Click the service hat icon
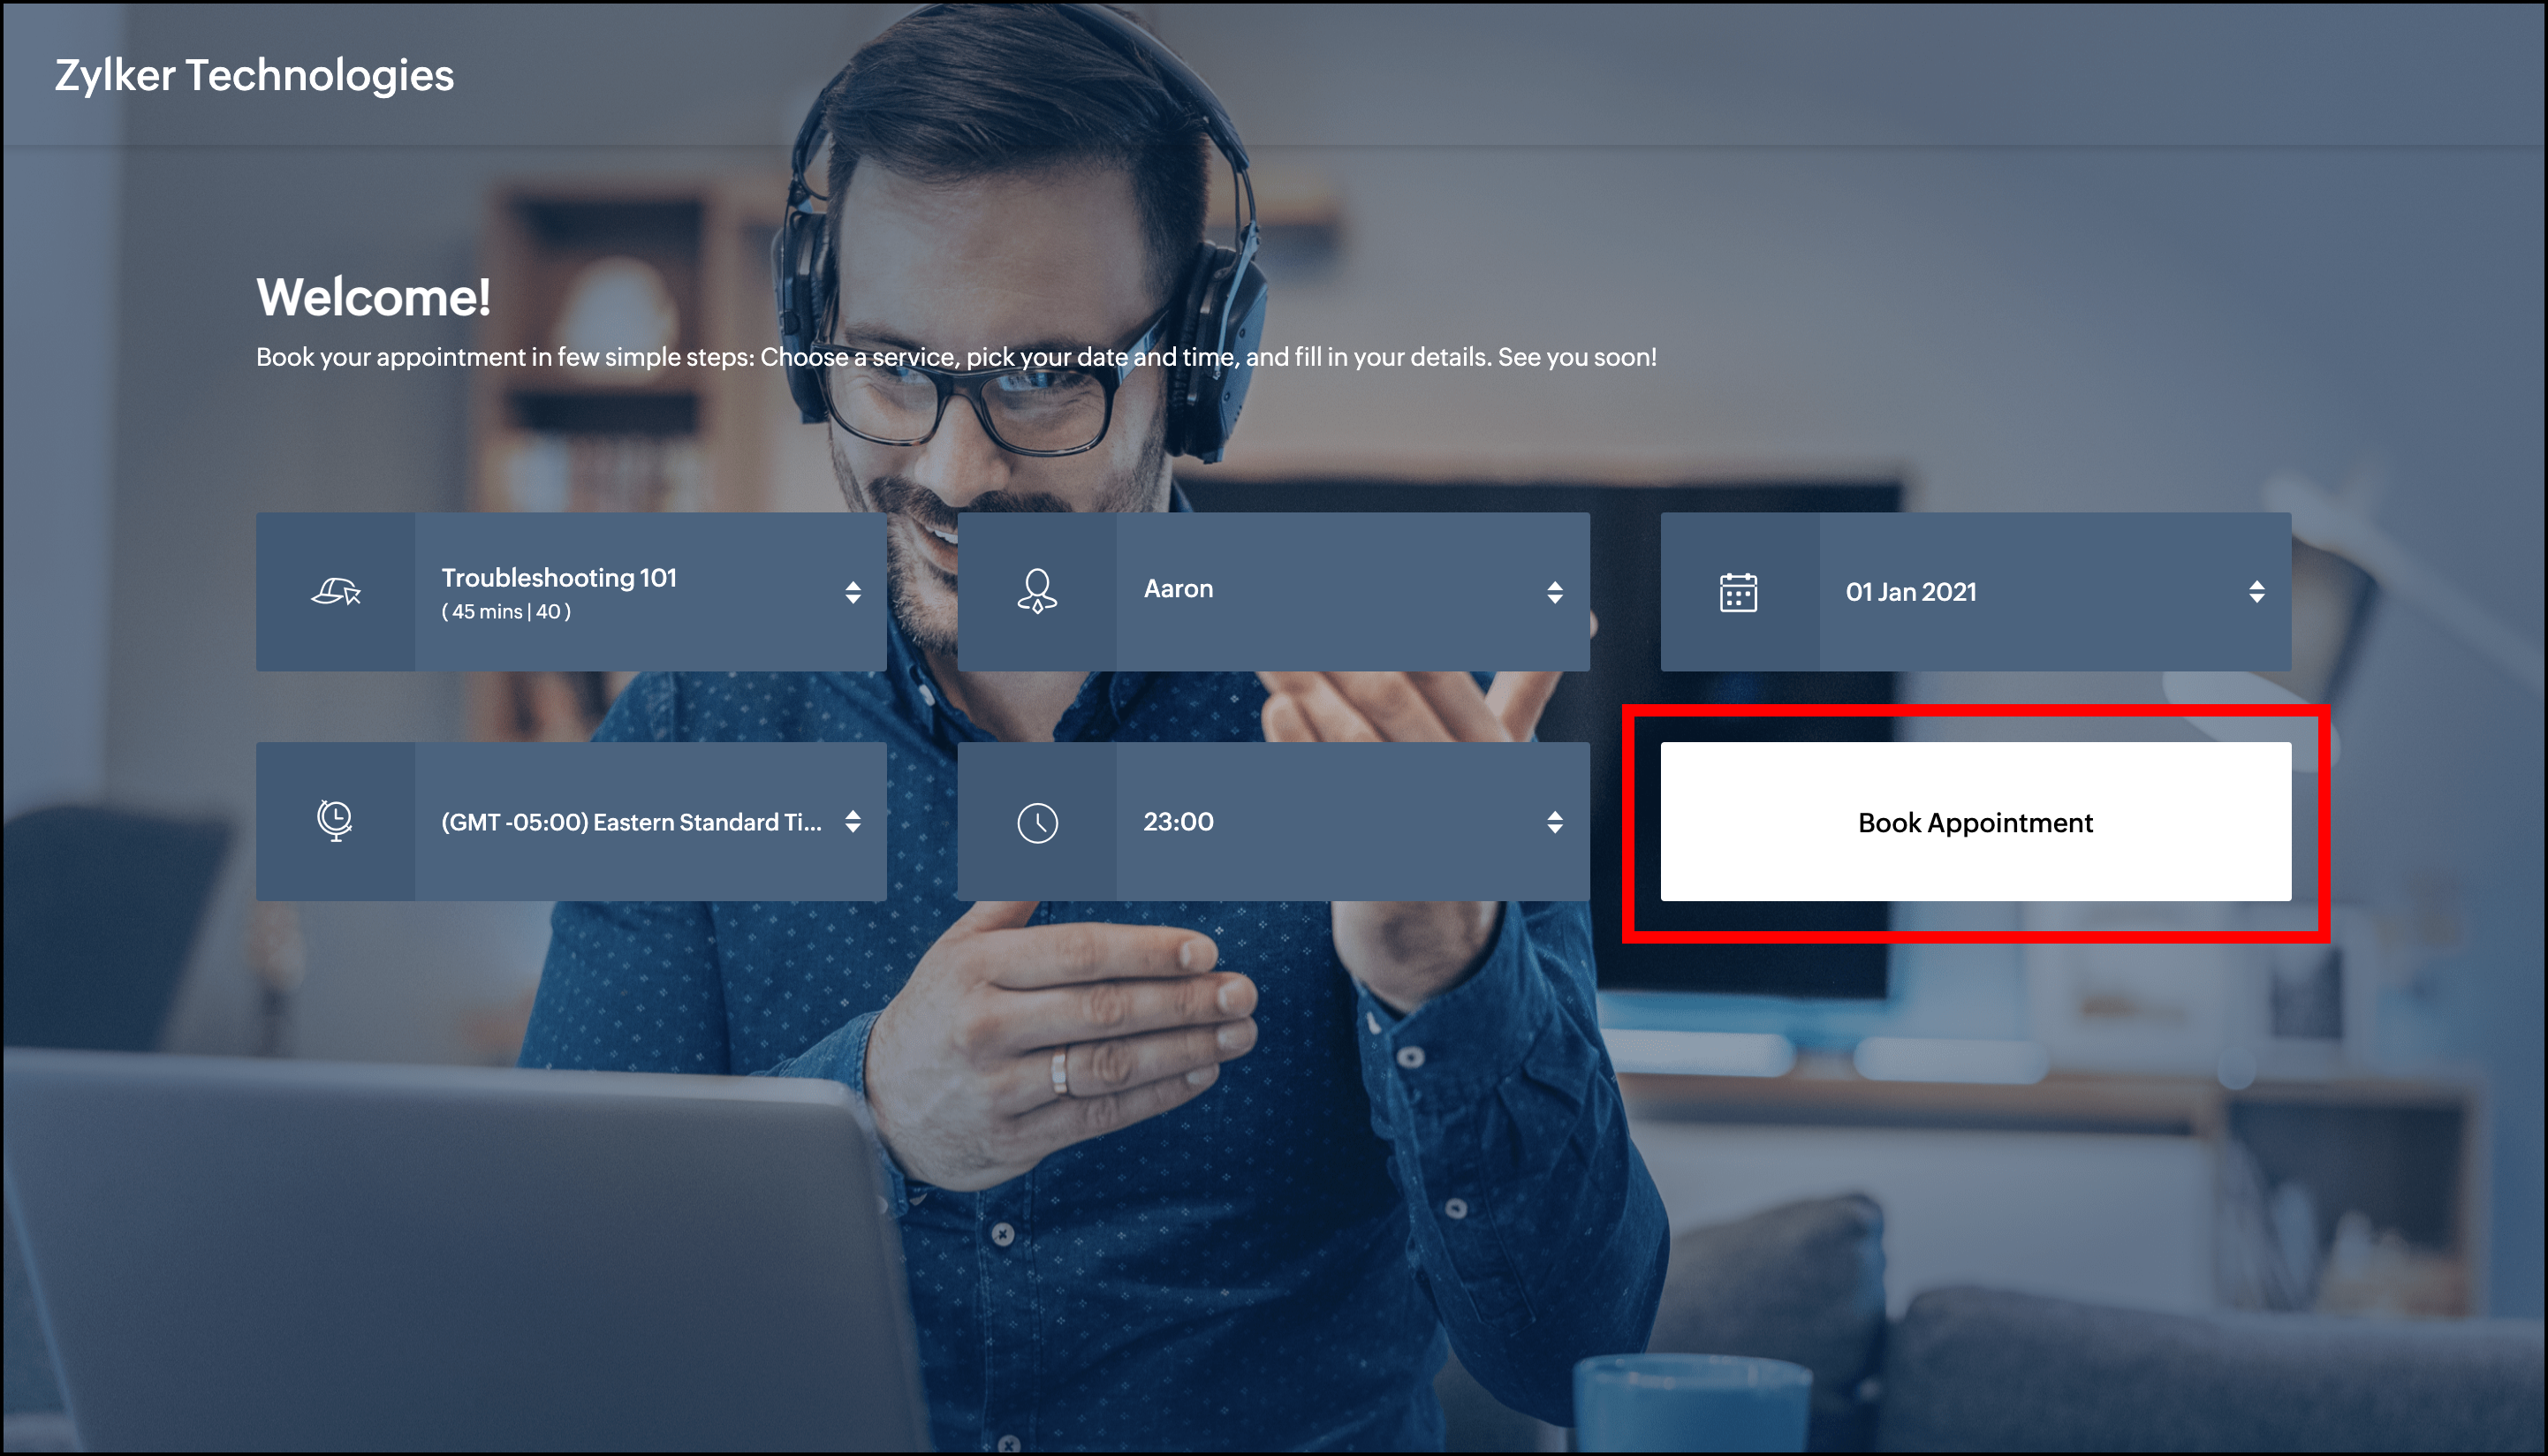The width and height of the screenshot is (2548, 1456). (x=336, y=592)
